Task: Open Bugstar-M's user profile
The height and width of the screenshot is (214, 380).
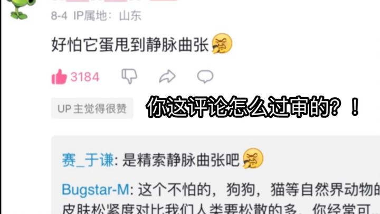Action: click(x=96, y=190)
